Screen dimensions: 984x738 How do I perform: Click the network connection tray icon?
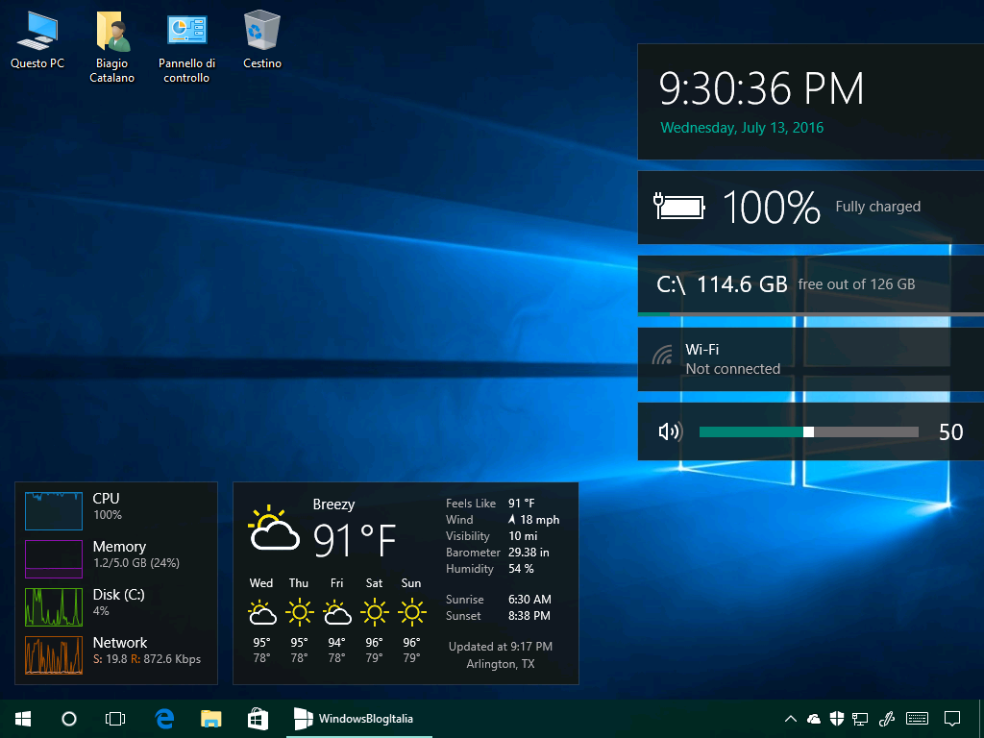click(860, 719)
